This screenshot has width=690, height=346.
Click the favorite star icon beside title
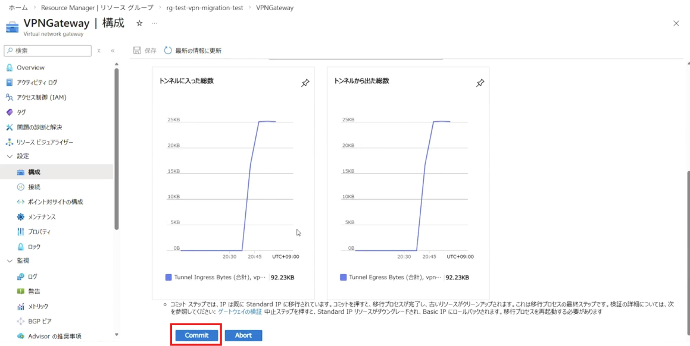[139, 23]
